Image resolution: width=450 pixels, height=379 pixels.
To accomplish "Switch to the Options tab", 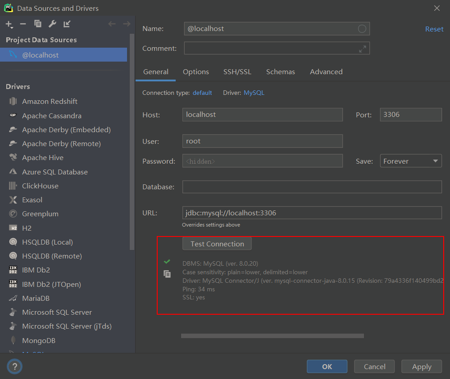I will [x=196, y=72].
